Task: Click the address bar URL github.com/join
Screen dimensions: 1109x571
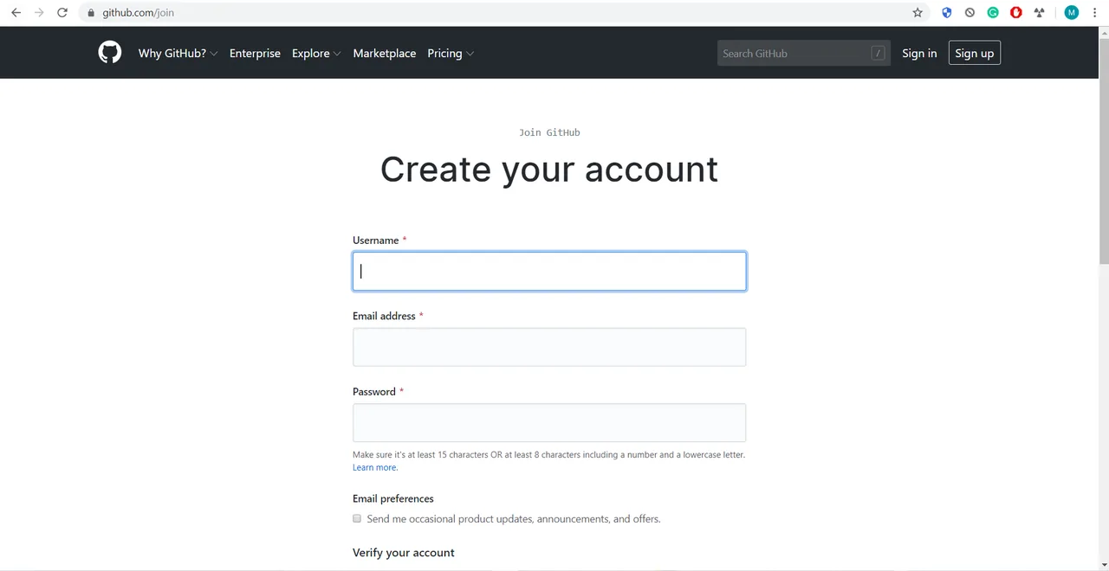Action: pyautogui.click(x=138, y=13)
